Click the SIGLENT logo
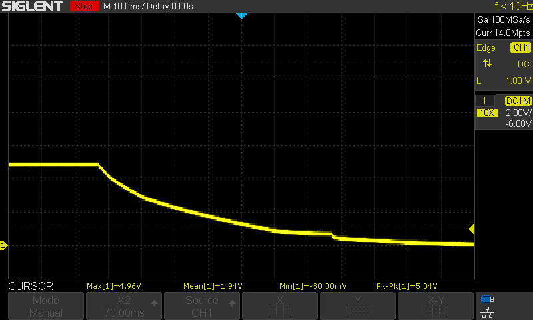This screenshot has height=320, width=533. click(32, 6)
